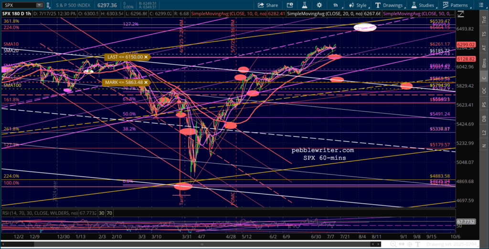
Task: Click the study chart-type icon above price axis
Action: click(461, 14)
